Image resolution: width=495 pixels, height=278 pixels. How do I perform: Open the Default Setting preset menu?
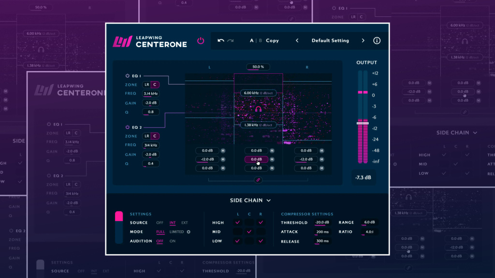click(x=330, y=41)
